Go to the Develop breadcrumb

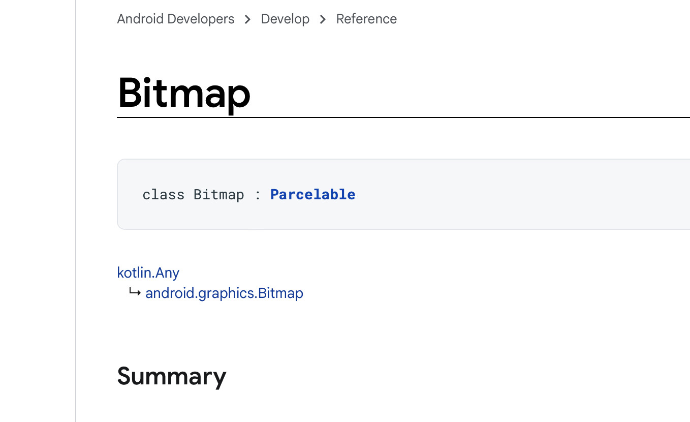pyautogui.click(x=285, y=19)
